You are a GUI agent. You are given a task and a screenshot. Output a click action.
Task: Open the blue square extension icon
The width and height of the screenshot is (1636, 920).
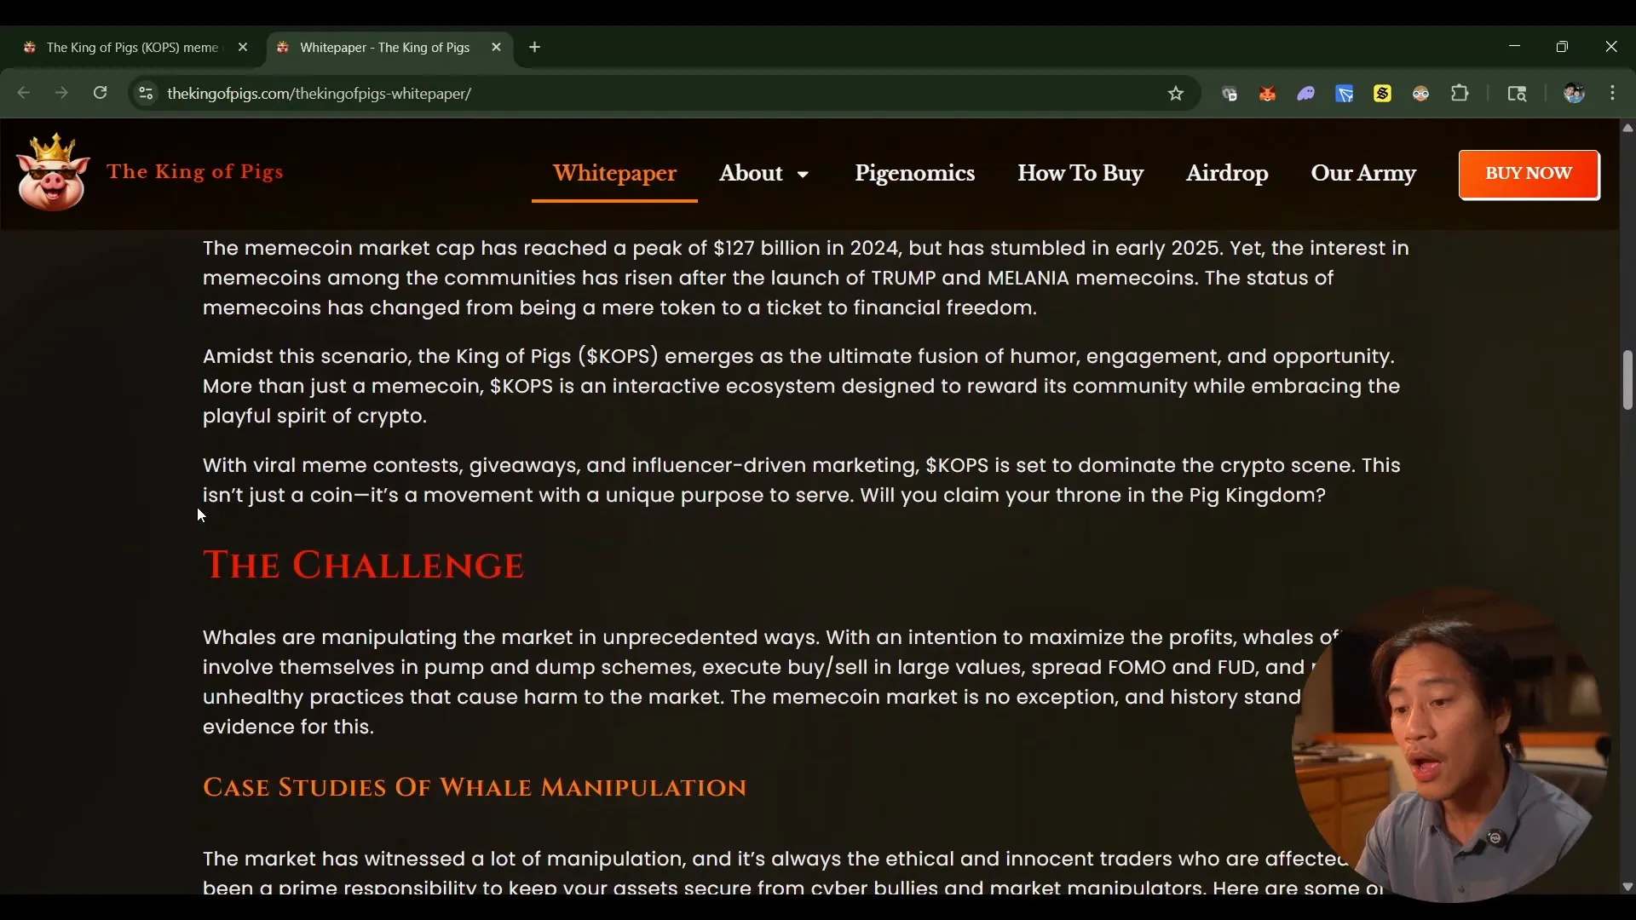pos(1345,94)
